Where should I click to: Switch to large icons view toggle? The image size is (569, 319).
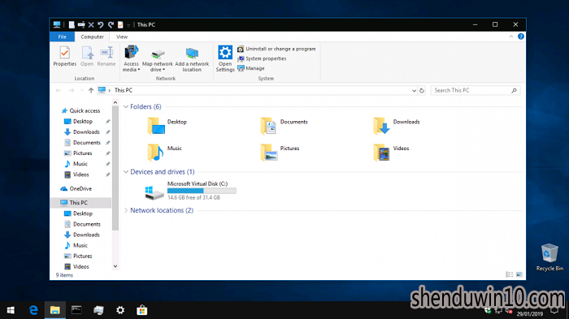pyautogui.click(x=519, y=275)
